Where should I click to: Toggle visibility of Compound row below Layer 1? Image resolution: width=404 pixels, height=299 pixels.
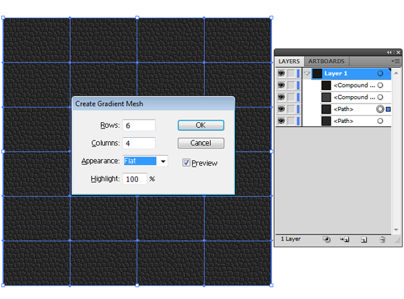(x=281, y=85)
